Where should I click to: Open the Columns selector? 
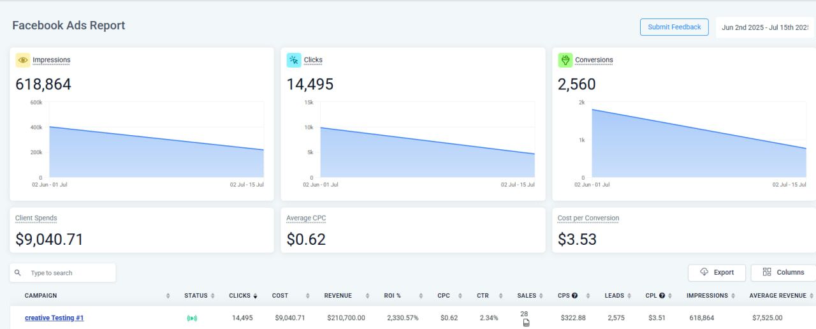[x=783, y=272]
